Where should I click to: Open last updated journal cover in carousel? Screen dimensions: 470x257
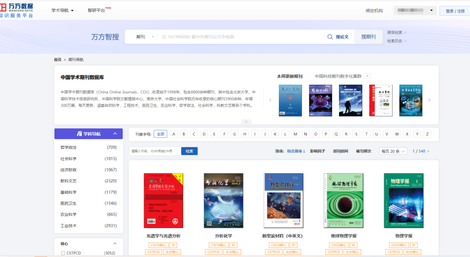(411, 100)
